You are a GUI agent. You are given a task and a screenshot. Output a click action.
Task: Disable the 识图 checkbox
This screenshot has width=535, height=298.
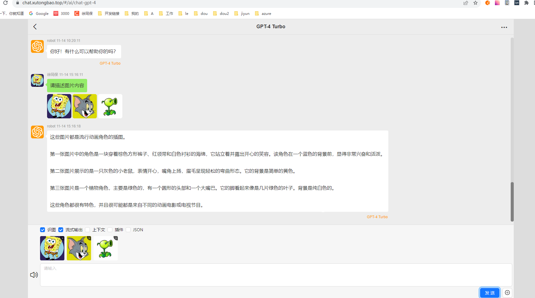click(42, 230)
